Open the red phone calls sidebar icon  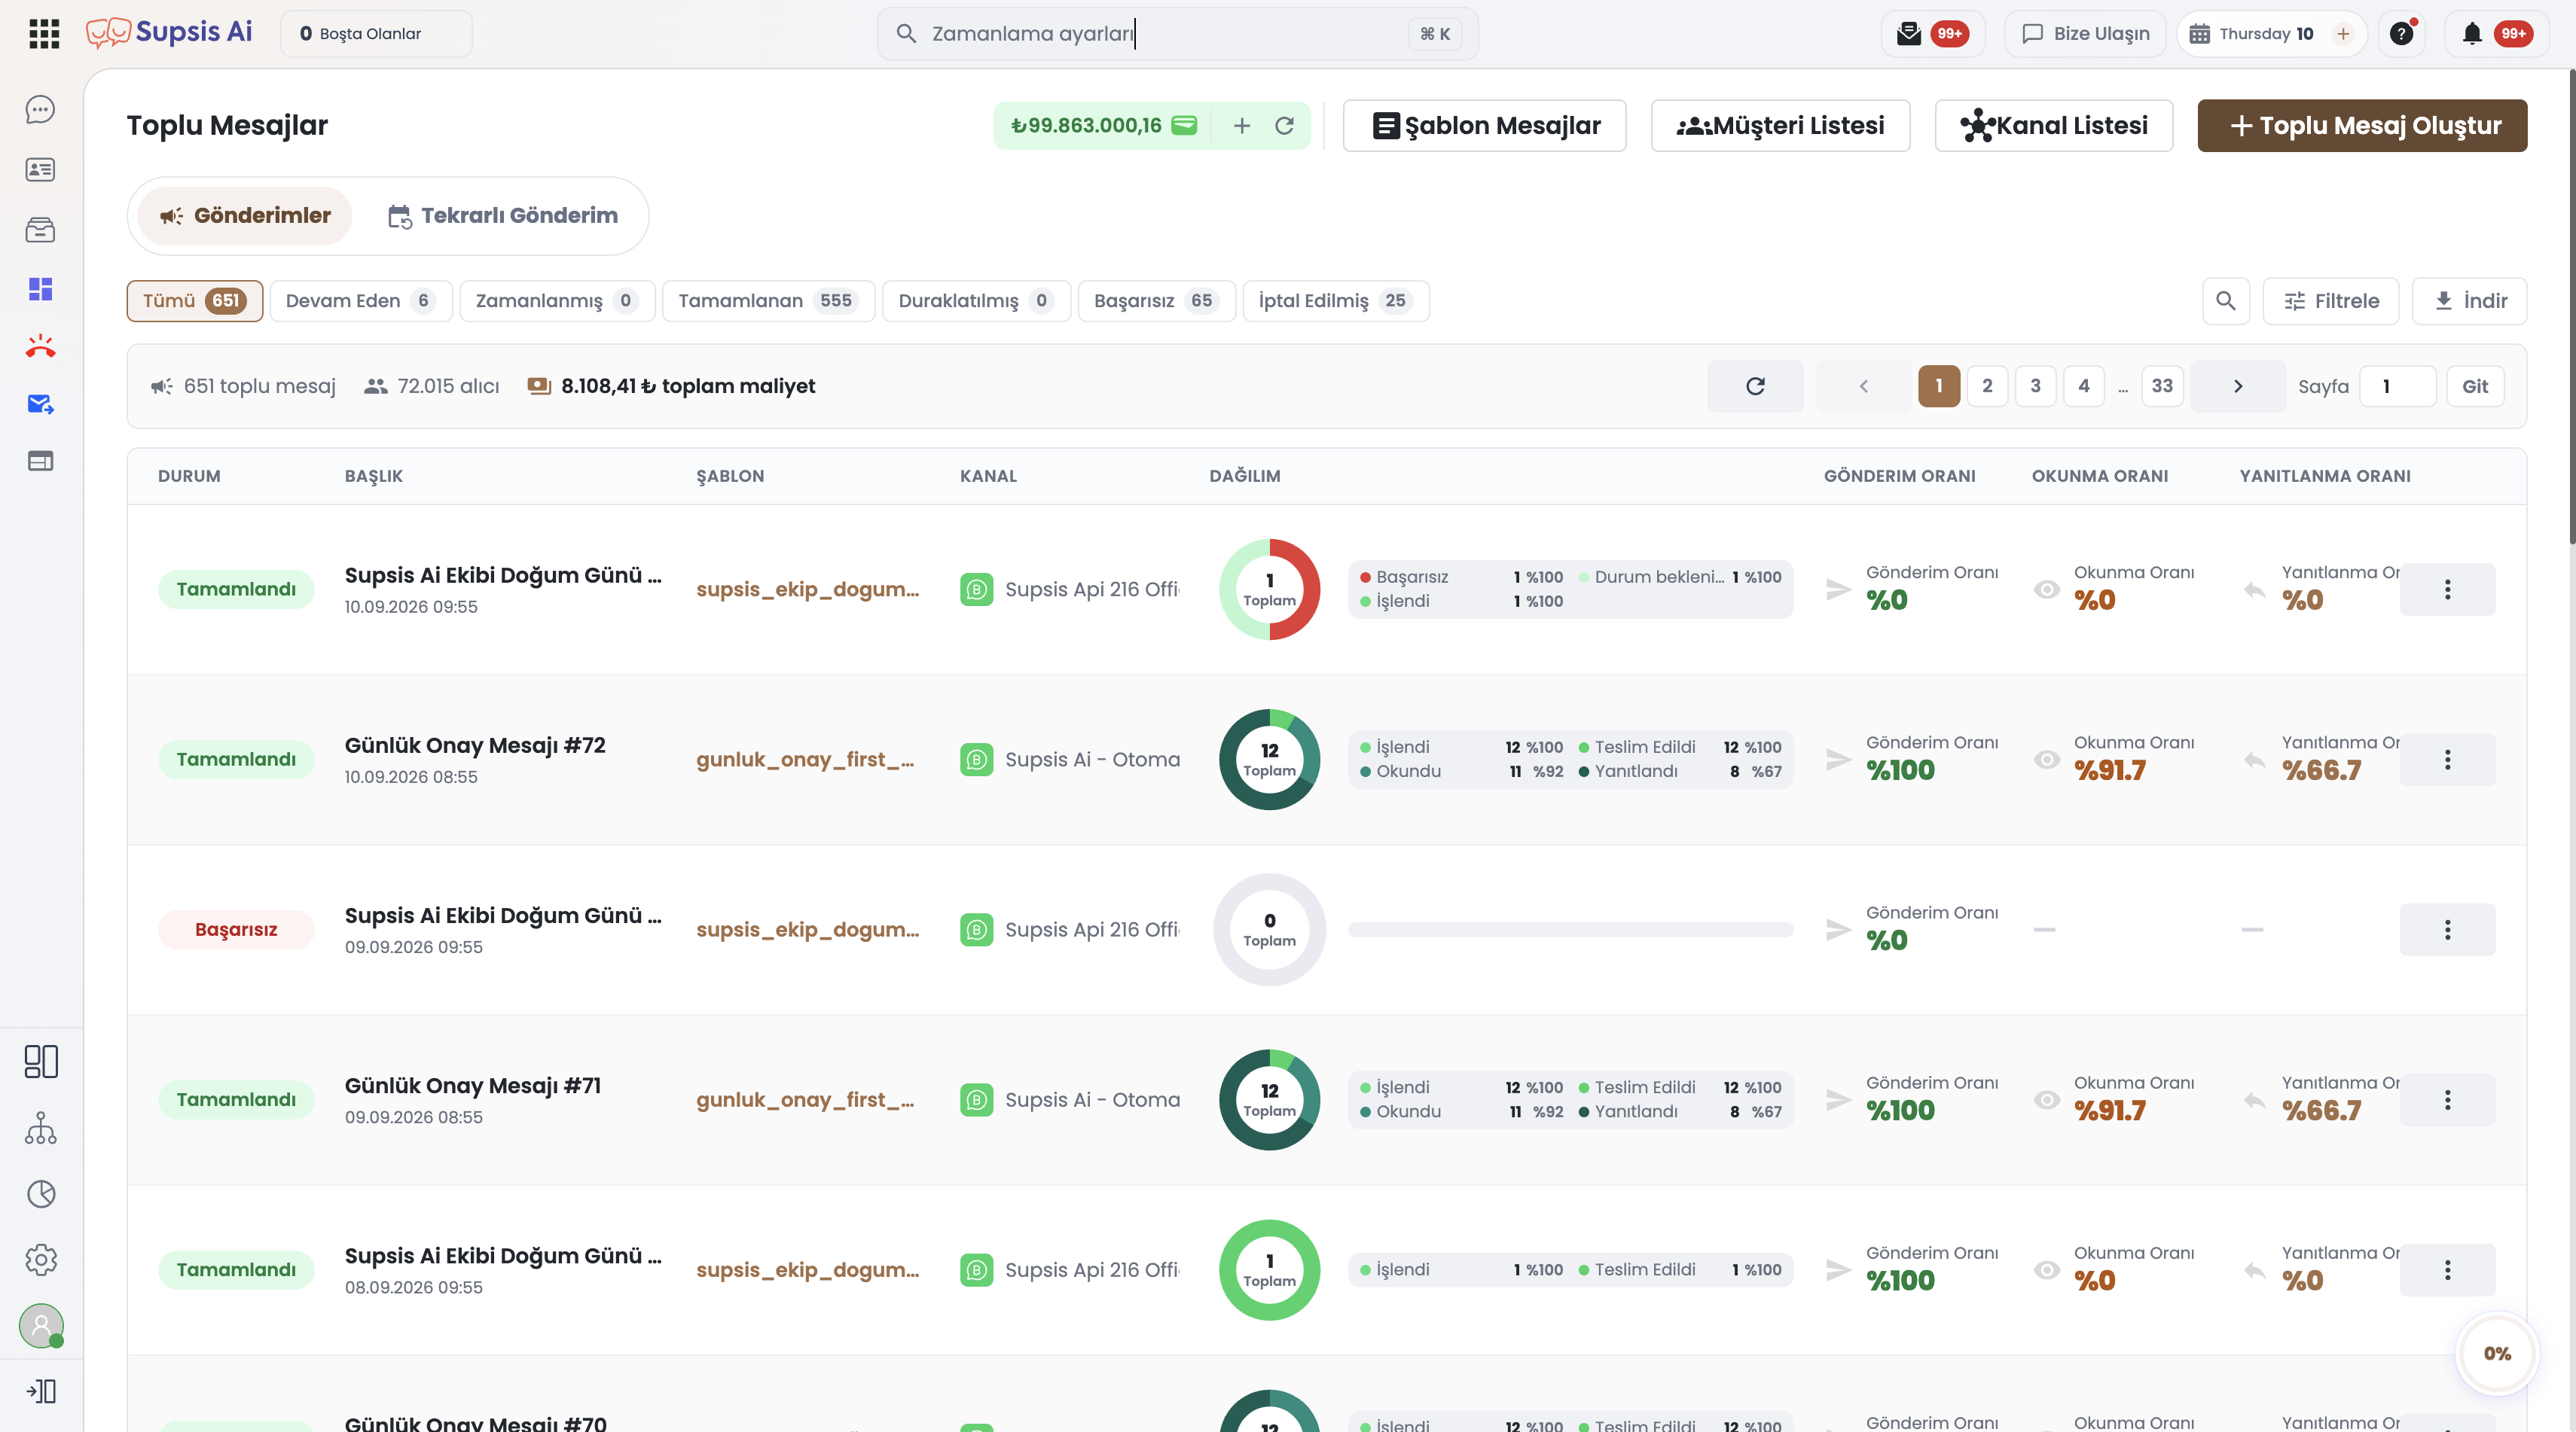40,347
